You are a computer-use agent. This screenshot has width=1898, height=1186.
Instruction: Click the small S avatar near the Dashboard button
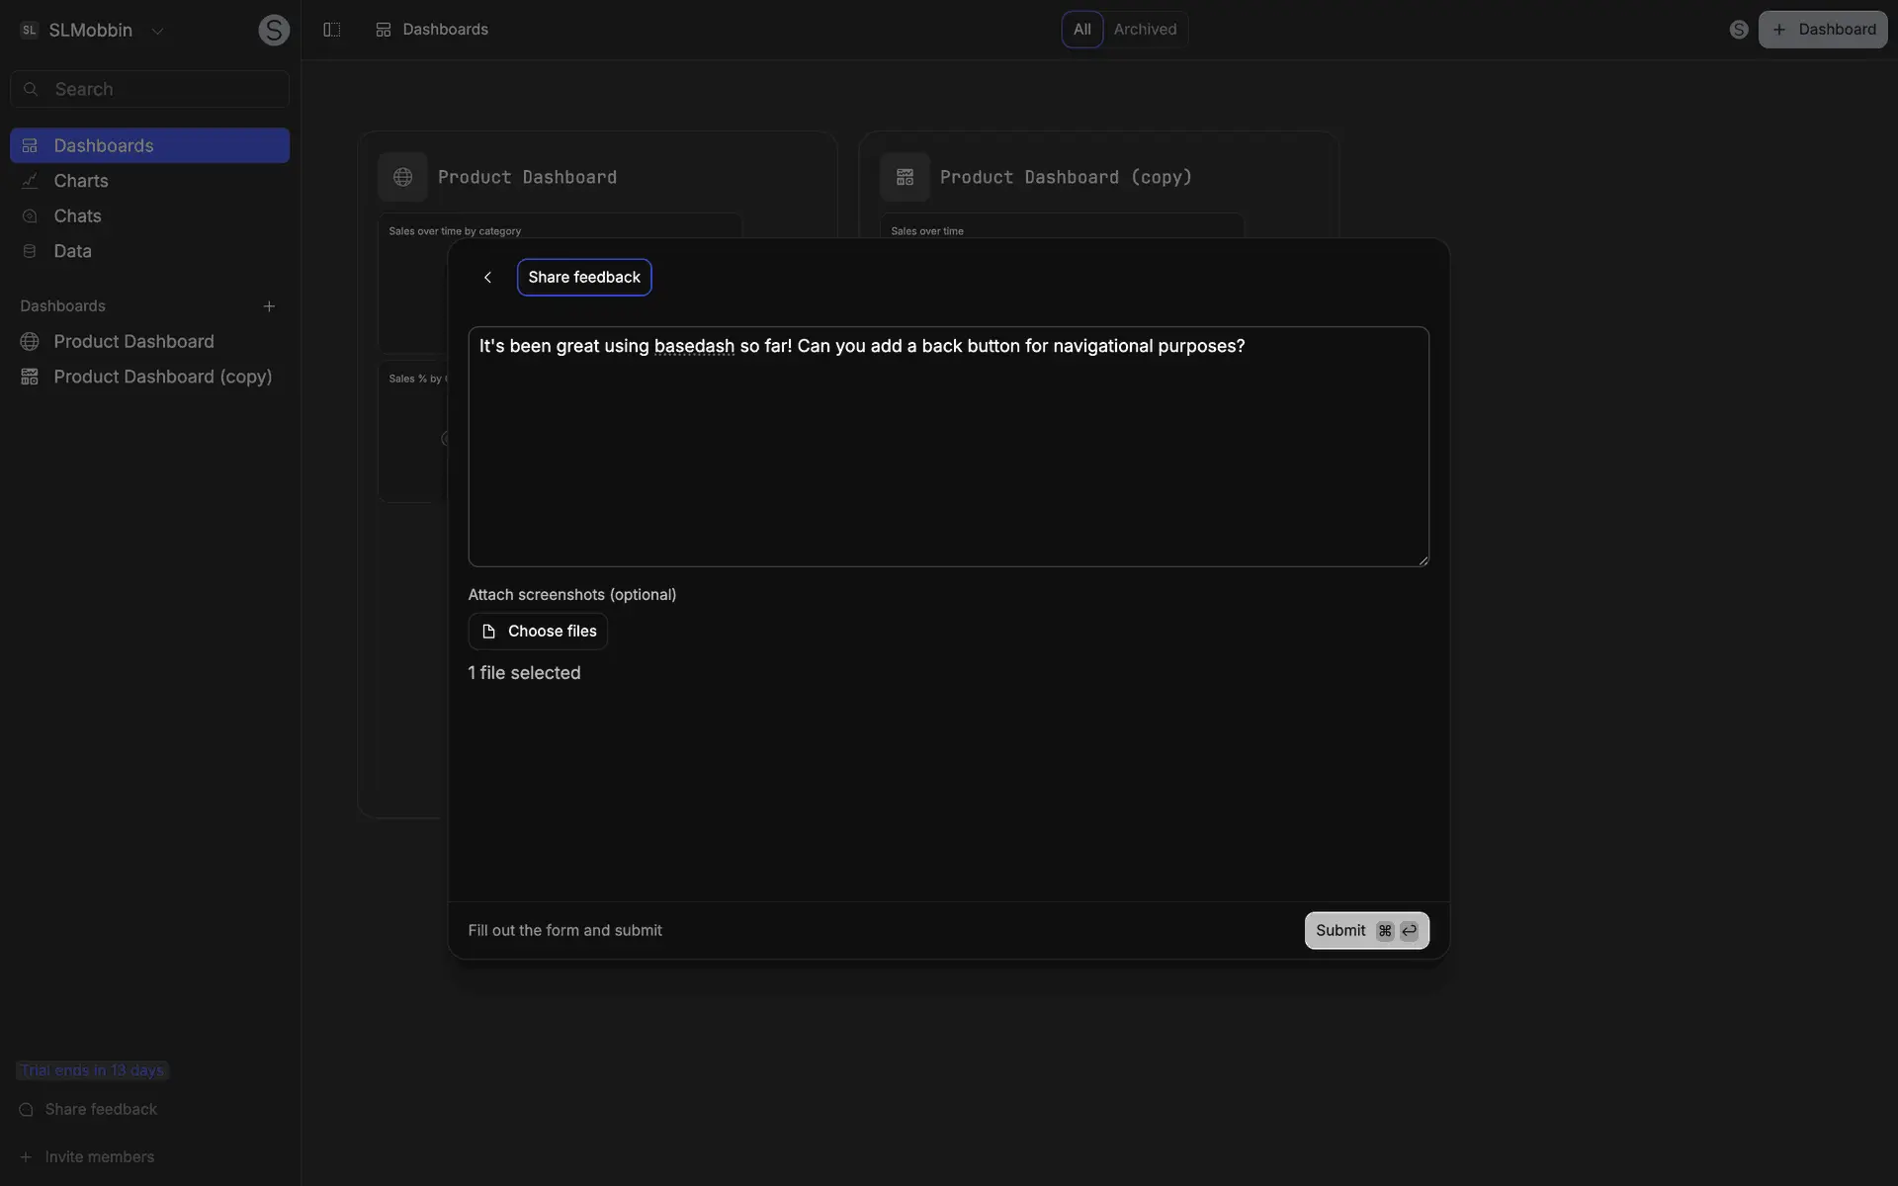1739,30
